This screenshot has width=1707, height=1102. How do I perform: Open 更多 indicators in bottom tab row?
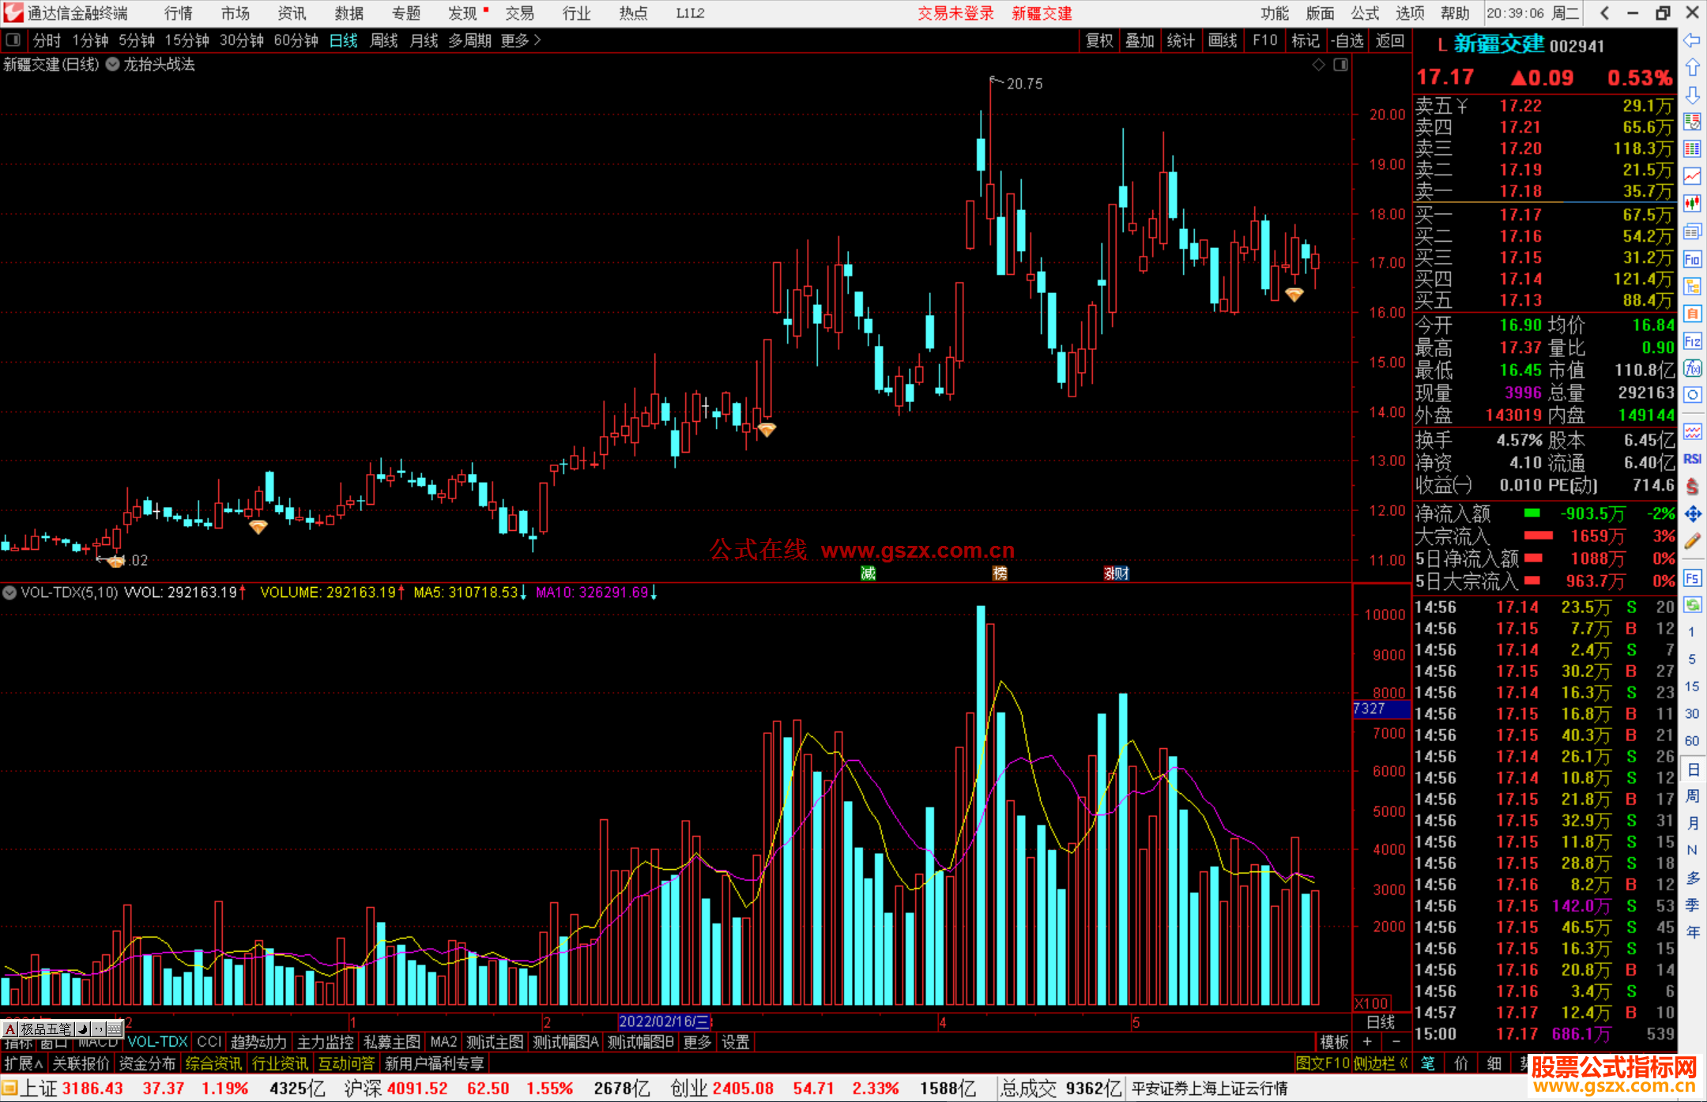(697, 1042)
